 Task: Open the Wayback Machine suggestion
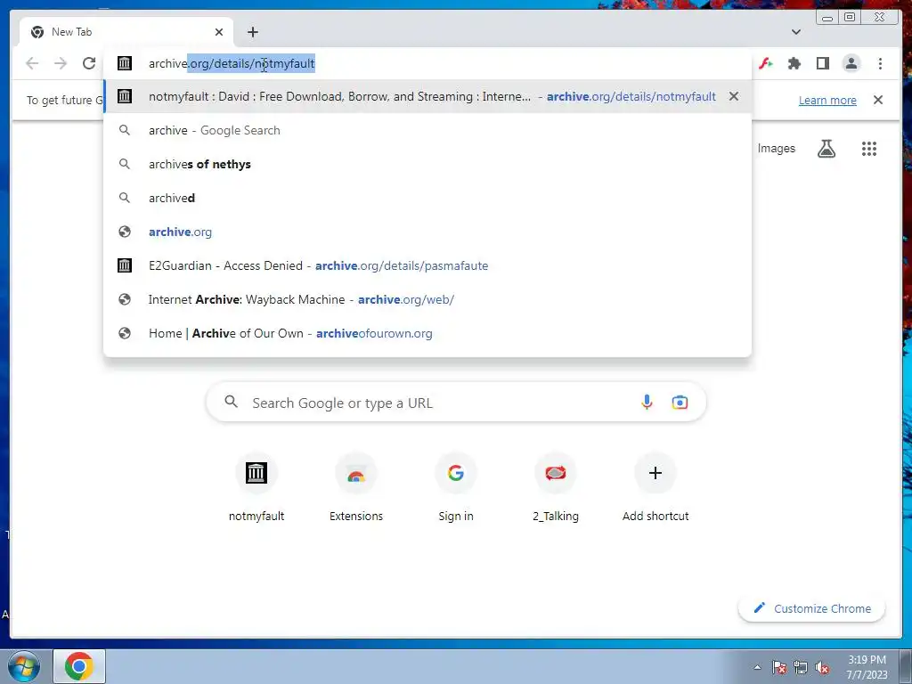coord(427,299)
